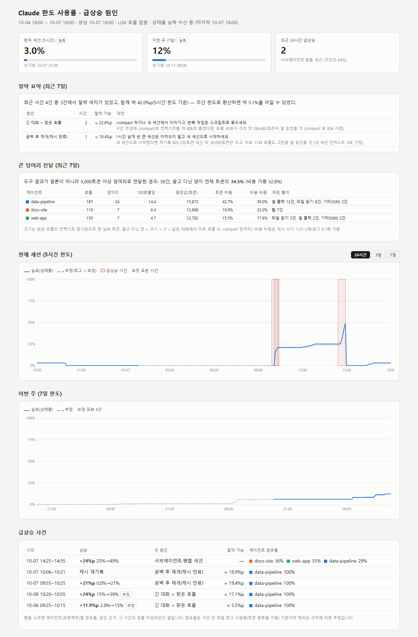Click the ≈ 19.4%p value in spike table
This screenshot has height=637, width=418.
pyautogui.click(x=234, y=583)
